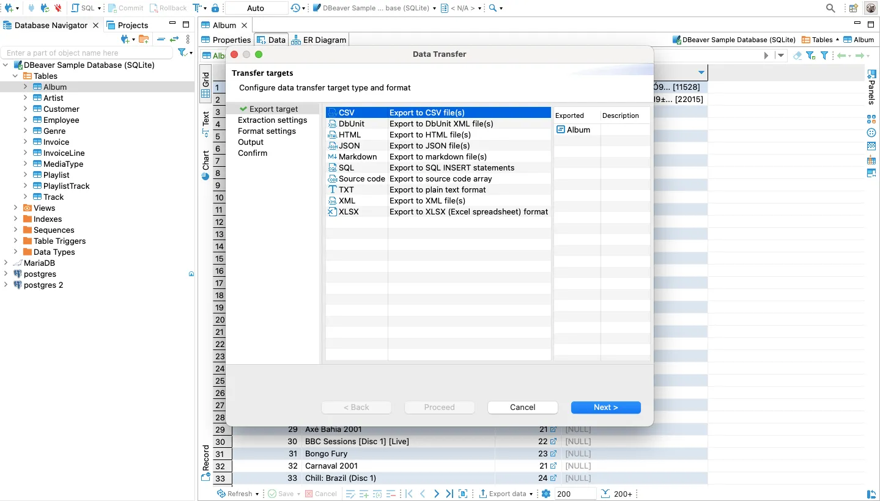Viewport: 880px width, 501px height.
Task: Click the red Disconnect icon in main toolbar
Action: coord(58,8)
